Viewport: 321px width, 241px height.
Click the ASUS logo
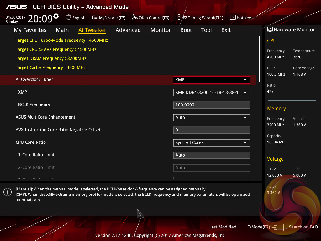coord(16,7)
